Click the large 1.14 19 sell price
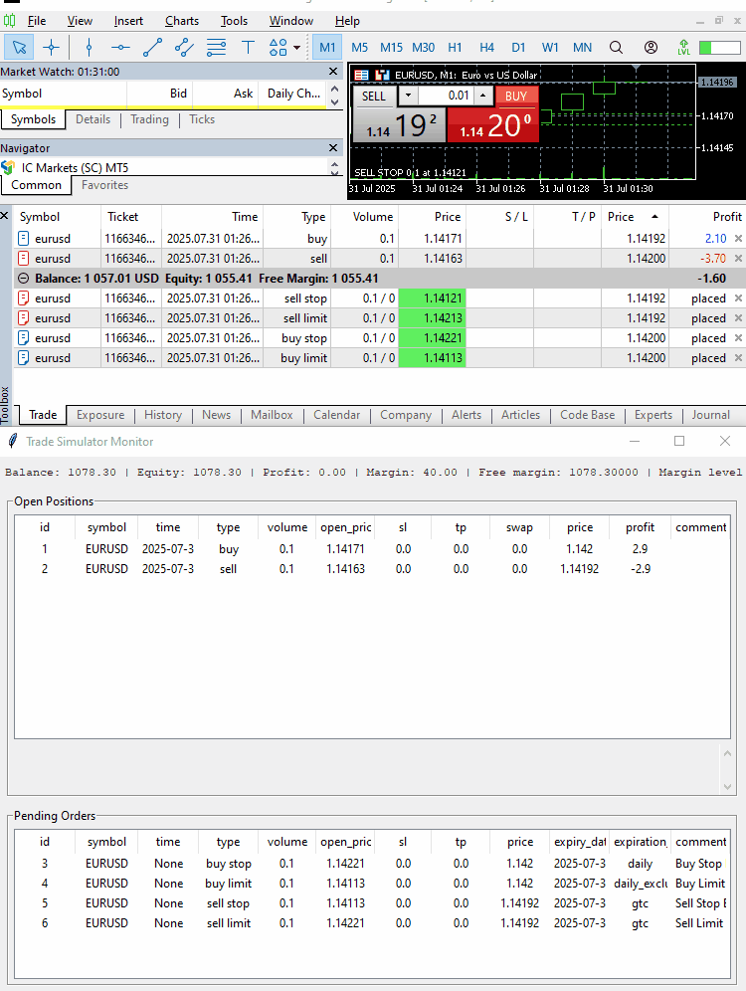 [399, 125]
